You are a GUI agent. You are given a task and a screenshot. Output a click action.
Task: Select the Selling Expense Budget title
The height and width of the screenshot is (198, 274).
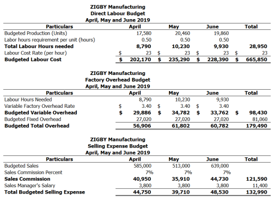click(x=118, y=146)
